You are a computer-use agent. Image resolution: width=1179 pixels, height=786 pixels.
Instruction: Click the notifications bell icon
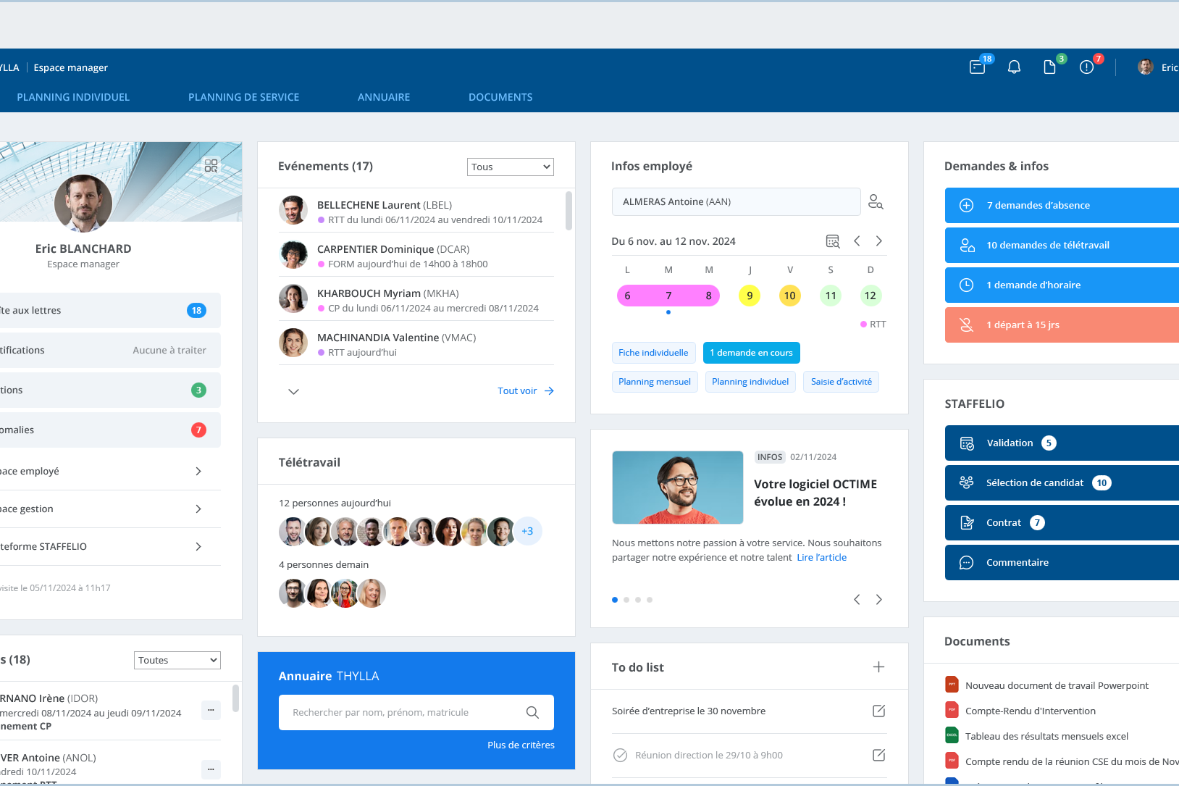click(1014, 67)
